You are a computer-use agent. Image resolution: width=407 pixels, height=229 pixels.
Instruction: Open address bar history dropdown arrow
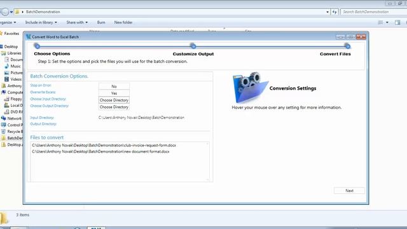(328, 12)
